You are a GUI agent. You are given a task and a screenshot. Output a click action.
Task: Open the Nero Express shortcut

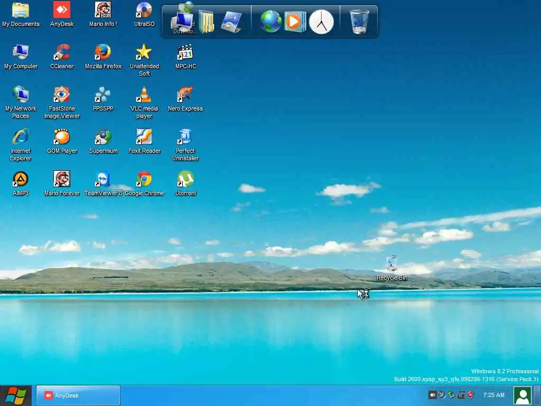[x=185, y=99]
